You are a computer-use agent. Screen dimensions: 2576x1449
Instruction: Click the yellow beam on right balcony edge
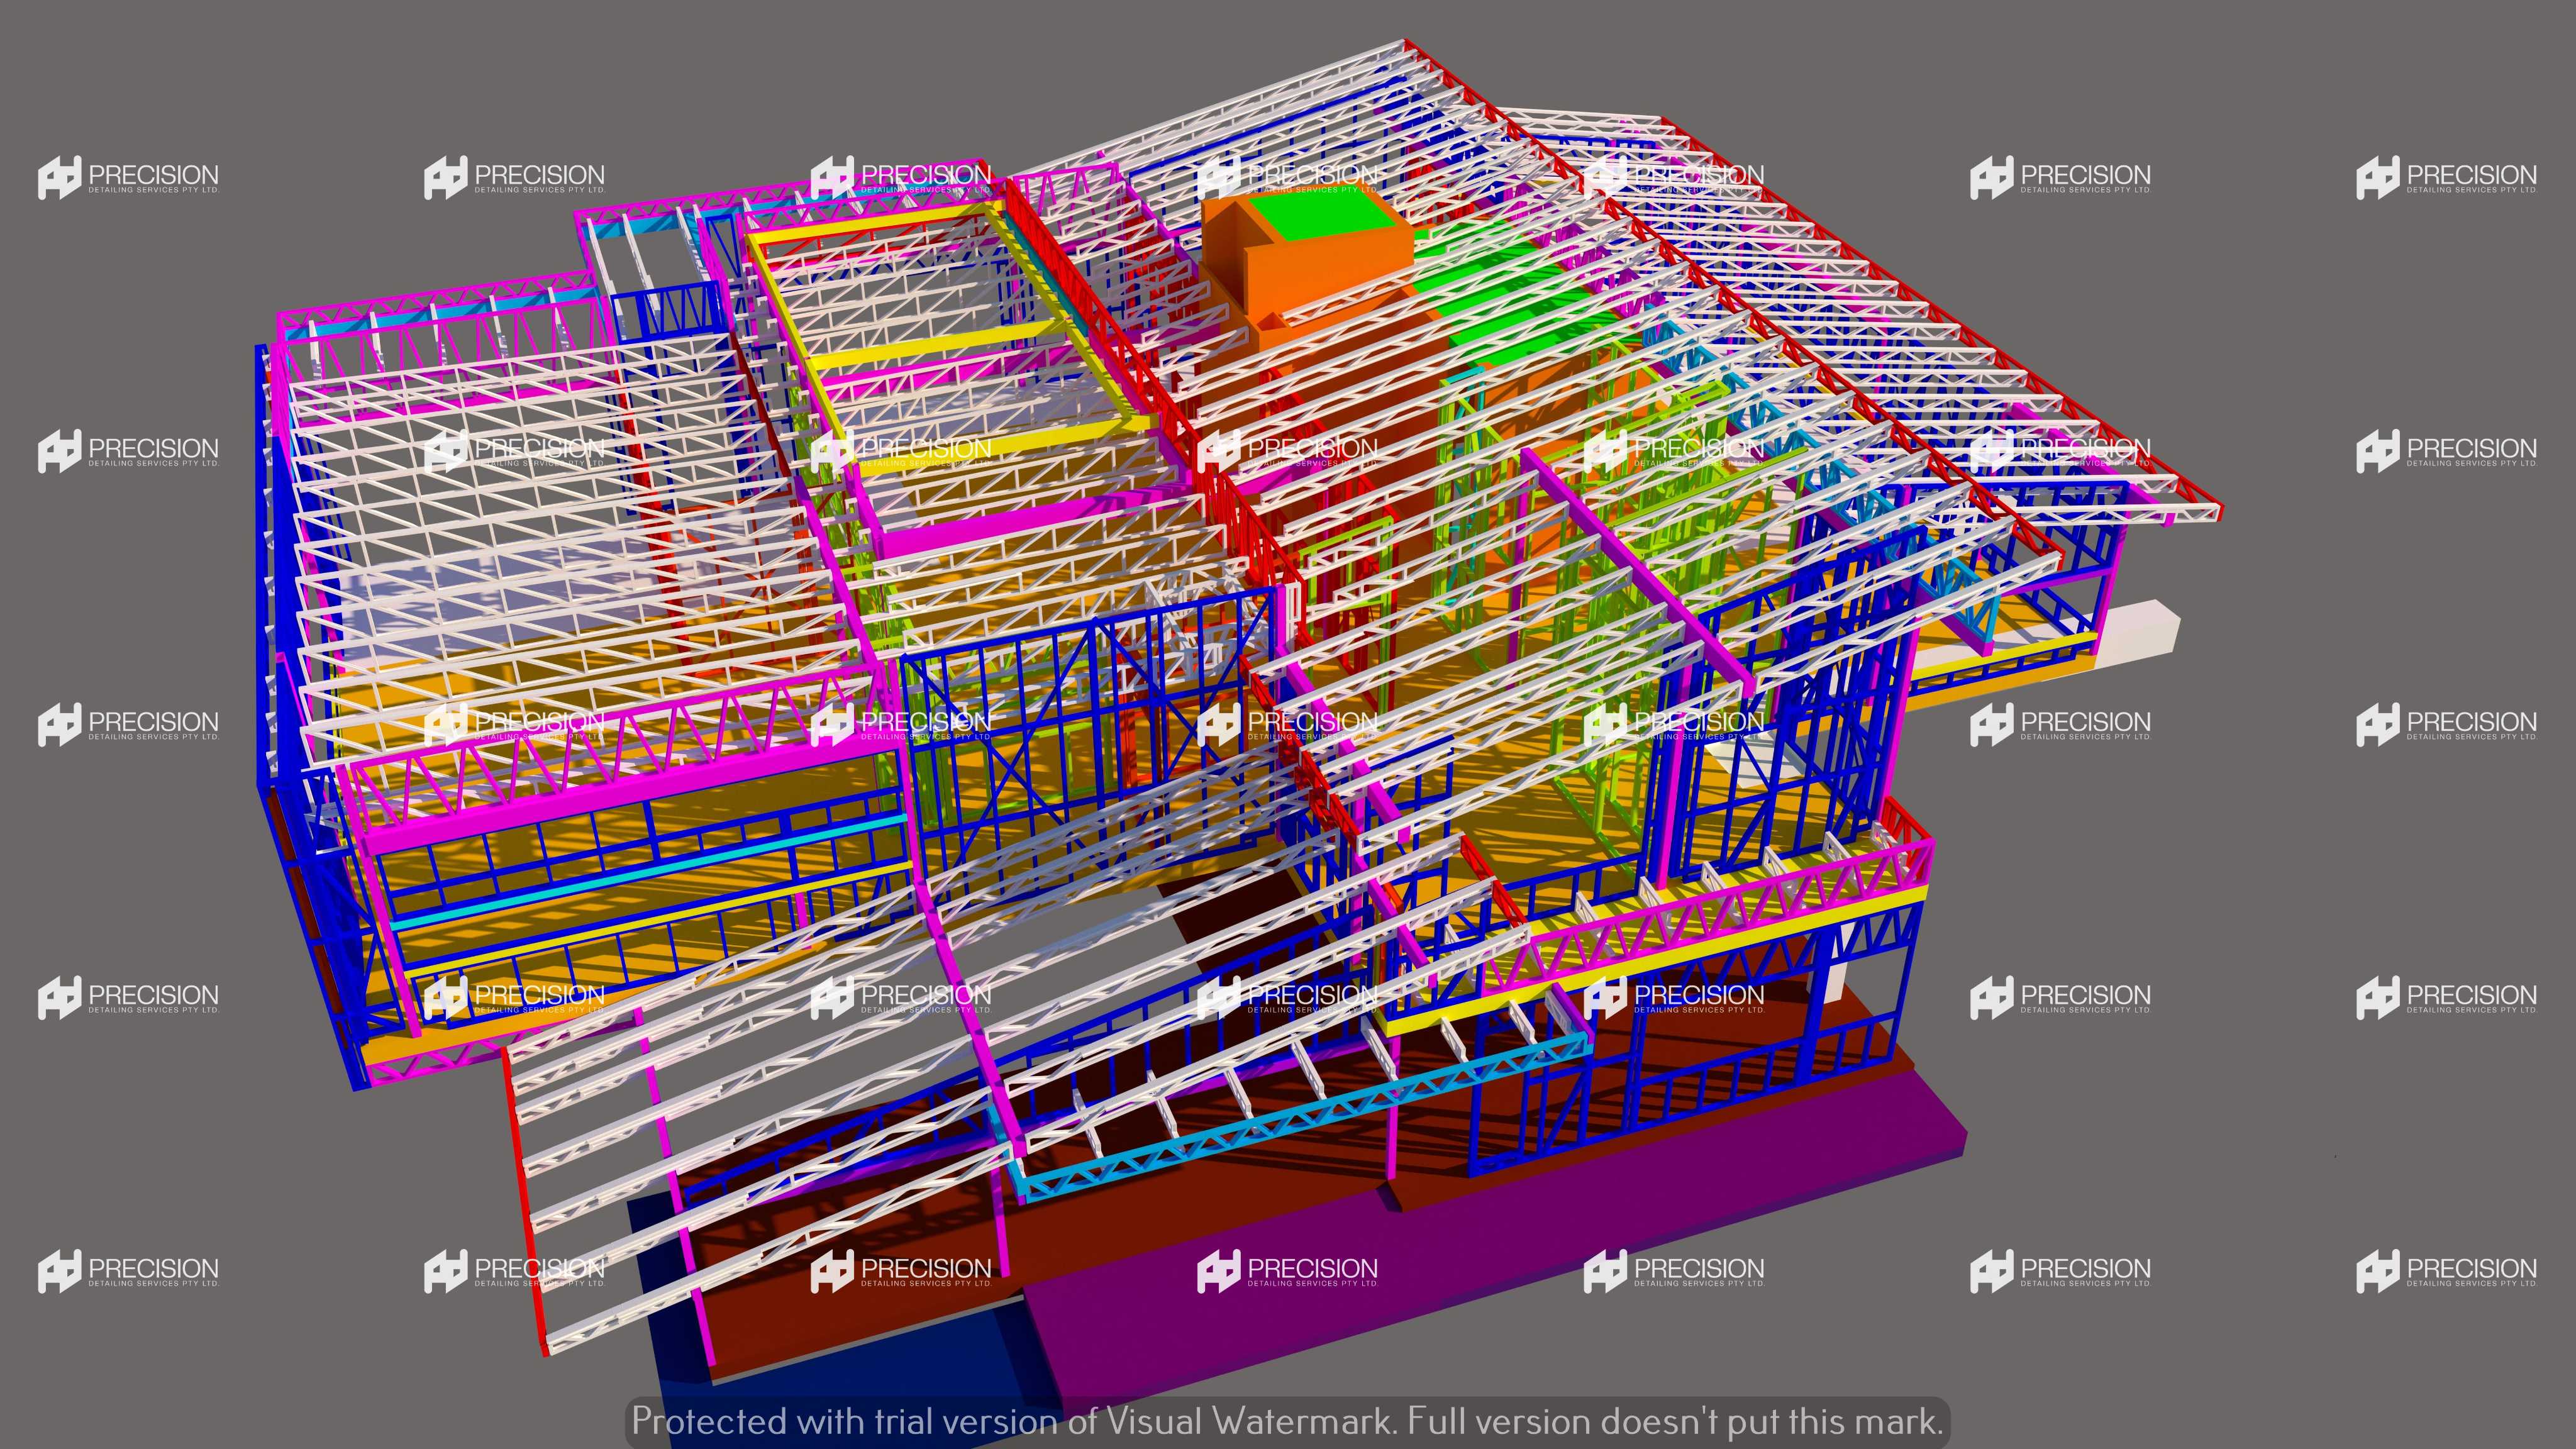click(x=1700, y=950)
